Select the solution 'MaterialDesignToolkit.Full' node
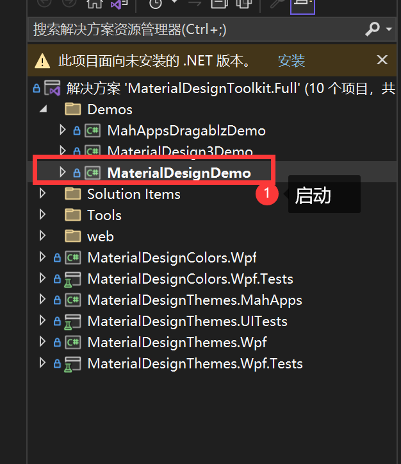401x464 pixels. [x=231, y=88]
